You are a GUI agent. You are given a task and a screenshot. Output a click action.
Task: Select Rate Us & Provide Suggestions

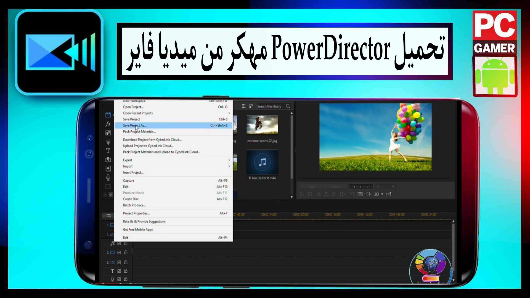pyautogui.click(x=173, y=221)
